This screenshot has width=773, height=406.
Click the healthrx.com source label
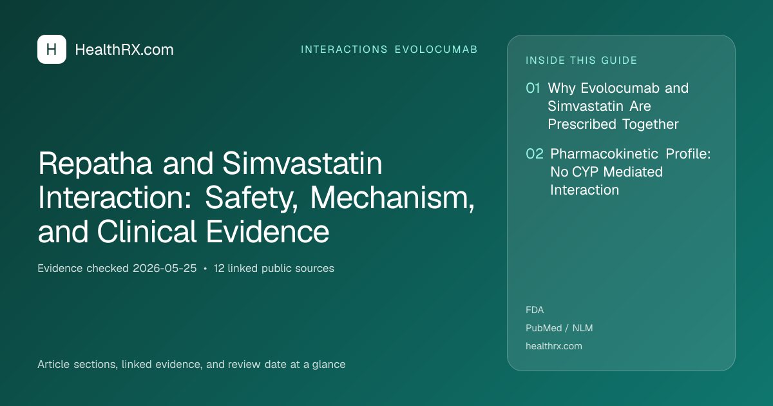pos(554,346)
